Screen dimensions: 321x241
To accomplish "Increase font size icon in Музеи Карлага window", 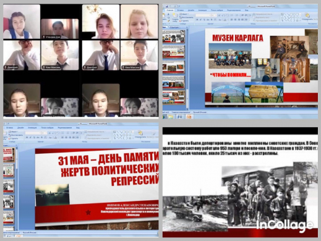I will (219, 15).
